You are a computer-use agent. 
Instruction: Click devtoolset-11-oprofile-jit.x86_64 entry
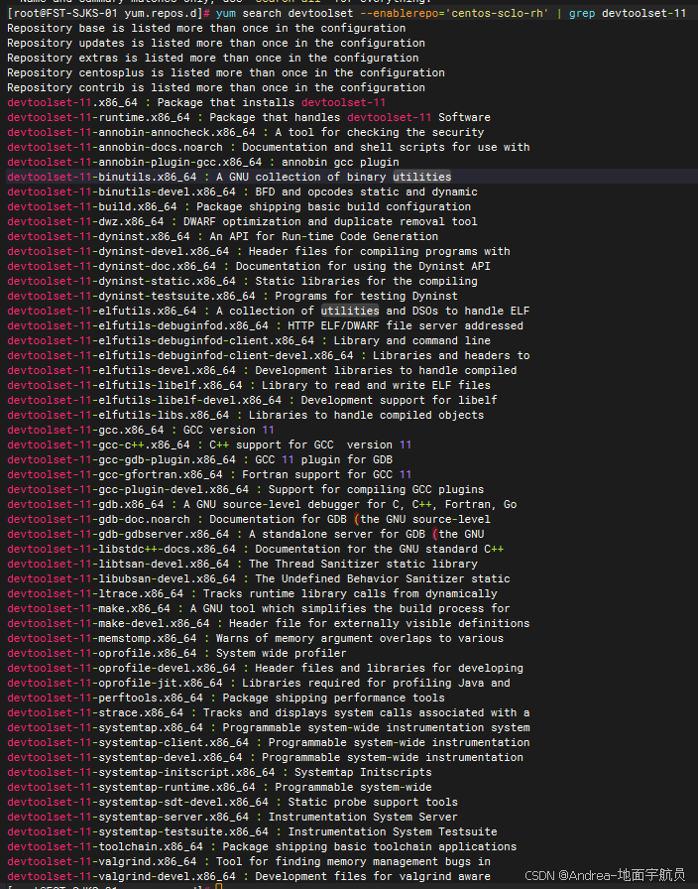coord(259,683)
